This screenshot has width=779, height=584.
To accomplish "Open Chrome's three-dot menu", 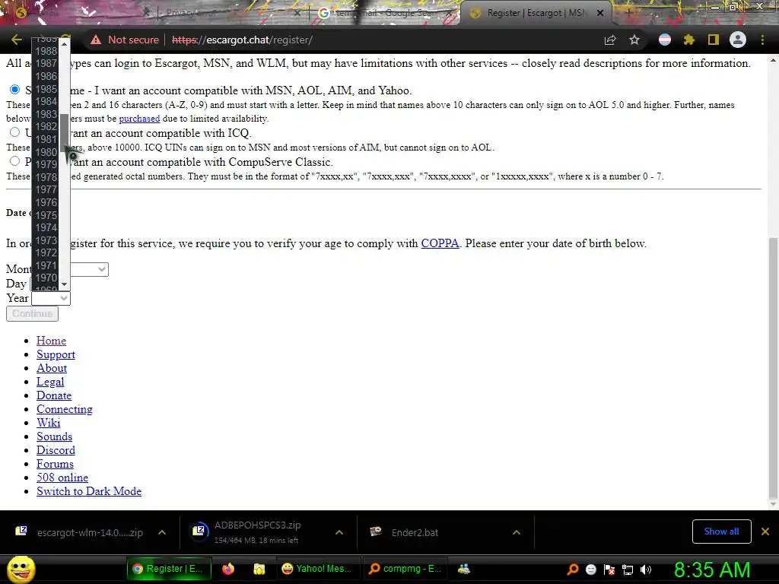I will point(762,40).
